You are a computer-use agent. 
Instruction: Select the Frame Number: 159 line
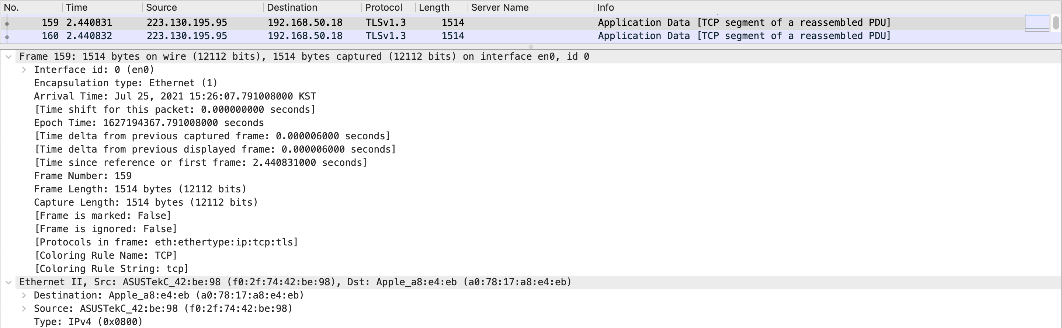click(83, 176)
